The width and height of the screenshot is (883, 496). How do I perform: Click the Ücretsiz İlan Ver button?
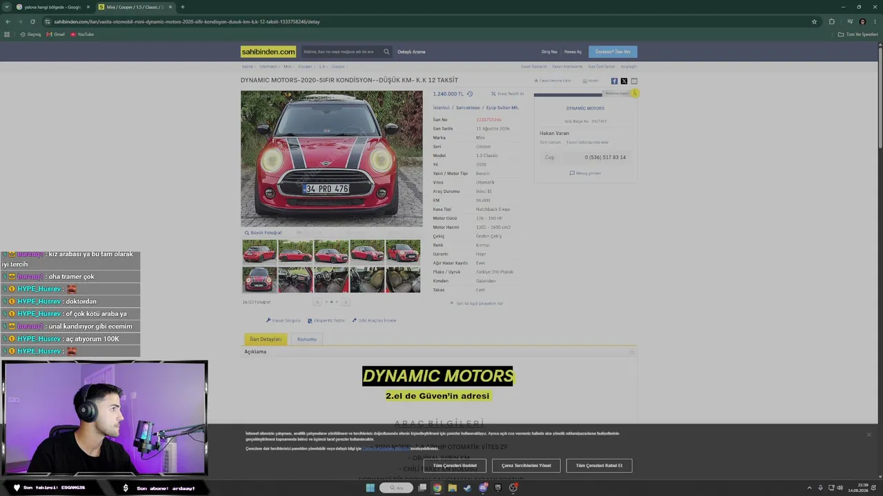pyautogui.click(x=613, y=52)
